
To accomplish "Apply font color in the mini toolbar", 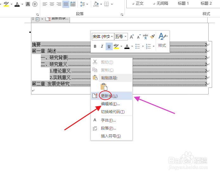I will click(x=127, y=46).
